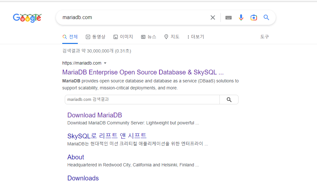Image resolution: width=317 pixels, height=181 pixels.
Task: Click the mariadb.com 검색결과 site search field
Action: 142,100
